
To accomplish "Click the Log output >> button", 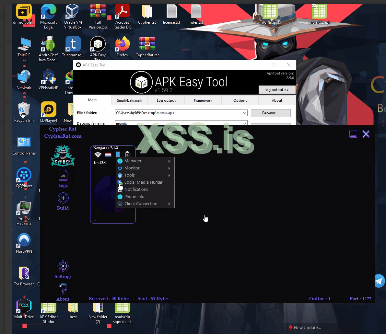I will (x=277, y=90).
